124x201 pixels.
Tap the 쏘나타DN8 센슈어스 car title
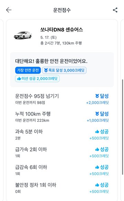(x=62, y=29)
